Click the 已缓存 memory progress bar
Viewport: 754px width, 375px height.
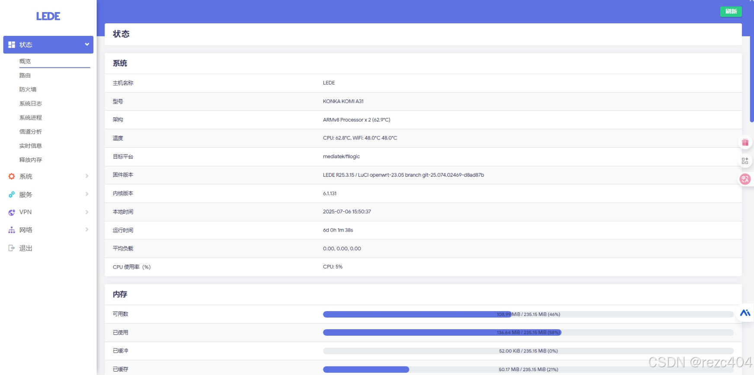coord(528,369)
